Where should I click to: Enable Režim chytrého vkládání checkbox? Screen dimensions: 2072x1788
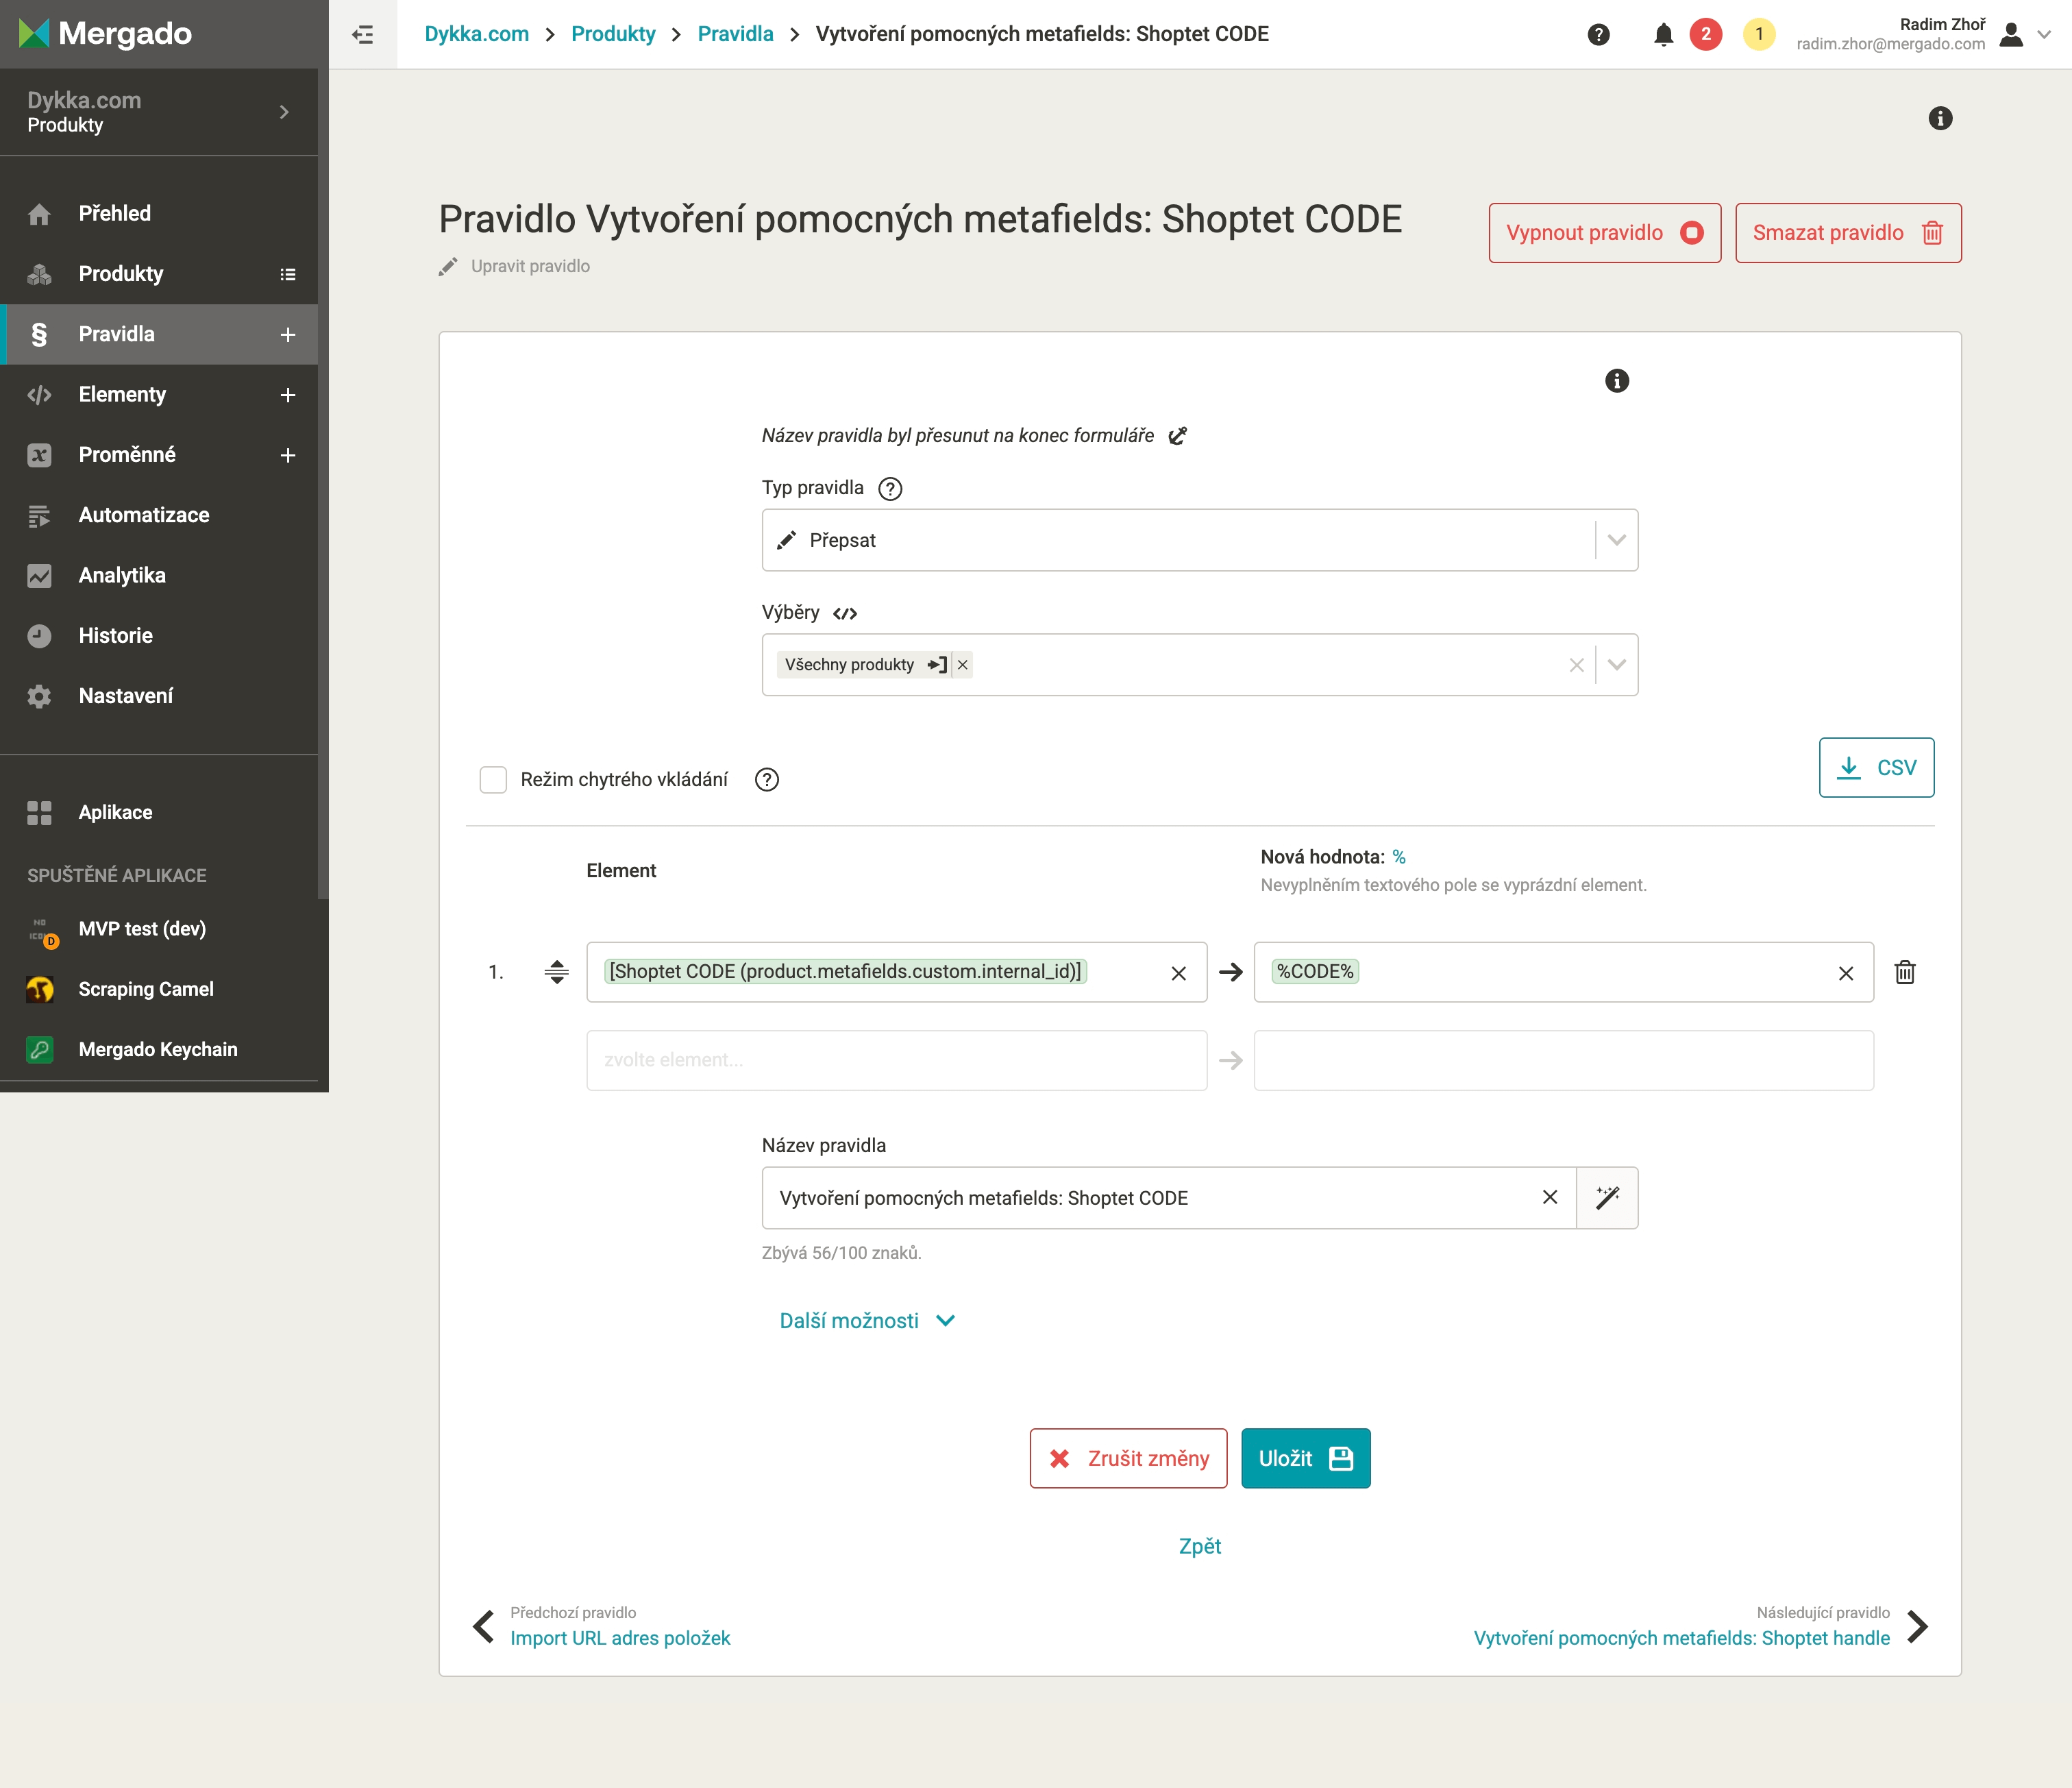[493, 780]
